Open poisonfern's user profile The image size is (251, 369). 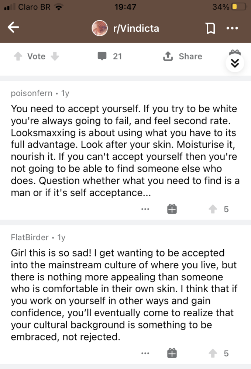(x=31, y=93)
